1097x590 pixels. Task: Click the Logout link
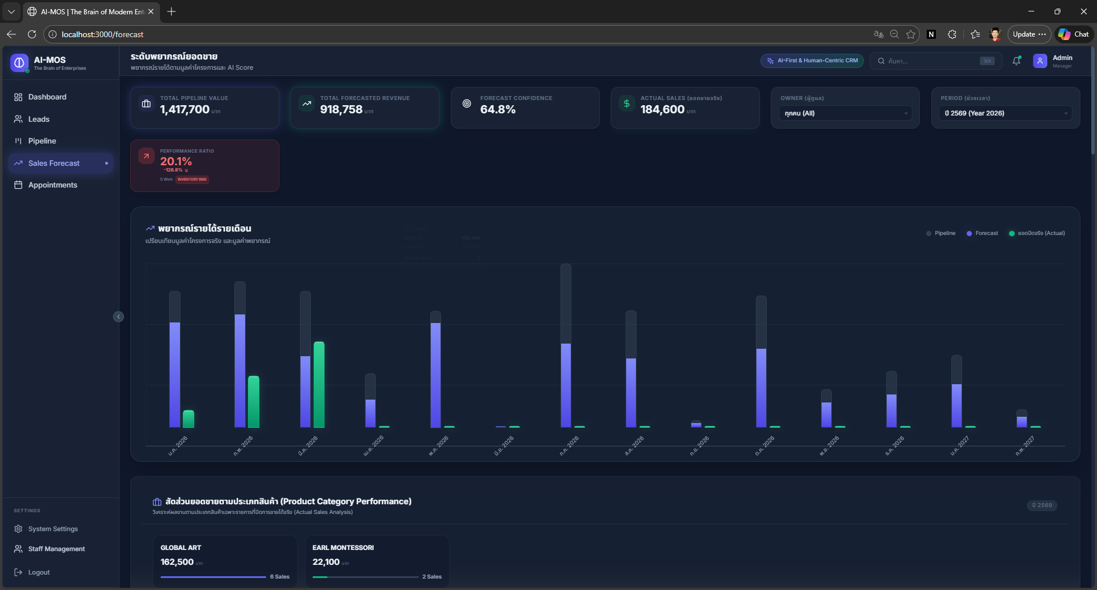(x=39, y=572)
